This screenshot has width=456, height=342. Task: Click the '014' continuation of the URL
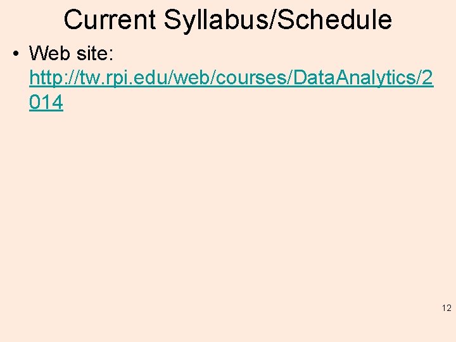click(46, 103)
